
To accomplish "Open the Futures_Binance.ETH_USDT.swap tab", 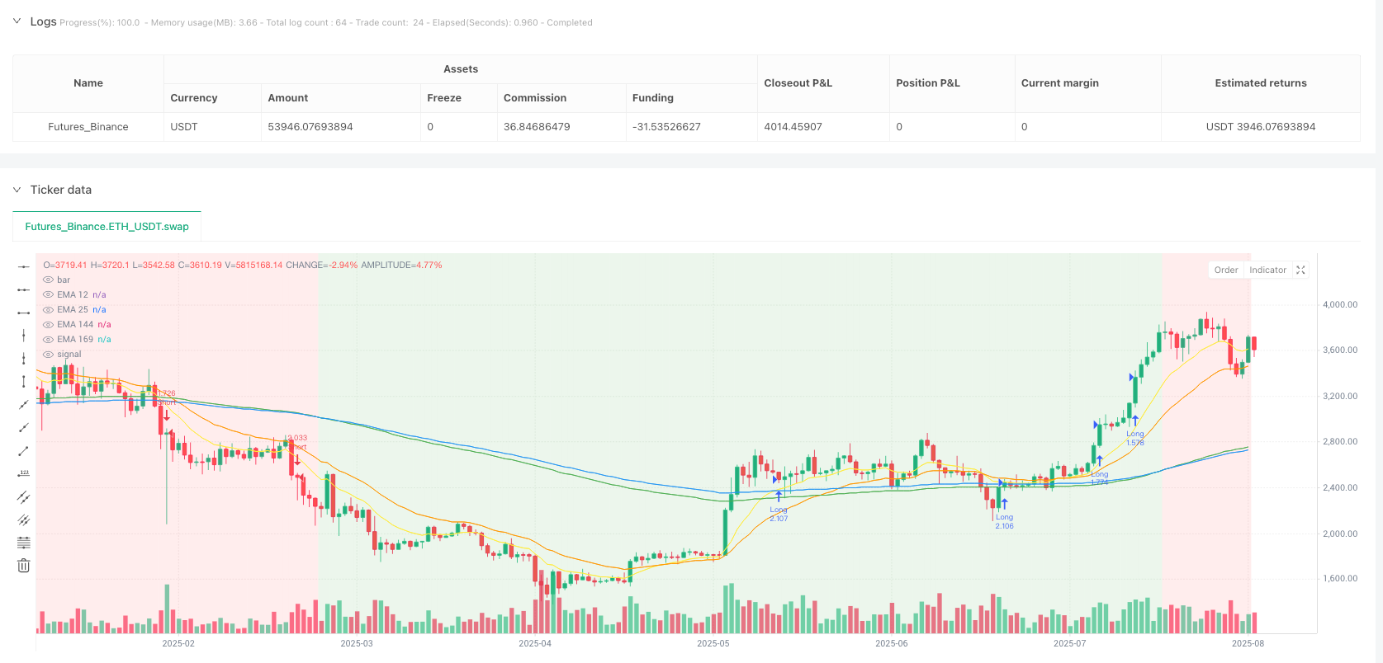I will (x=107, y=226).
